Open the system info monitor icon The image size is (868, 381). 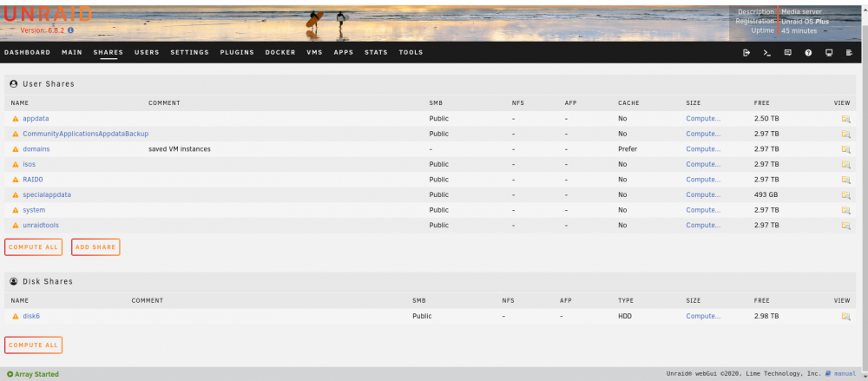point(829,53)
